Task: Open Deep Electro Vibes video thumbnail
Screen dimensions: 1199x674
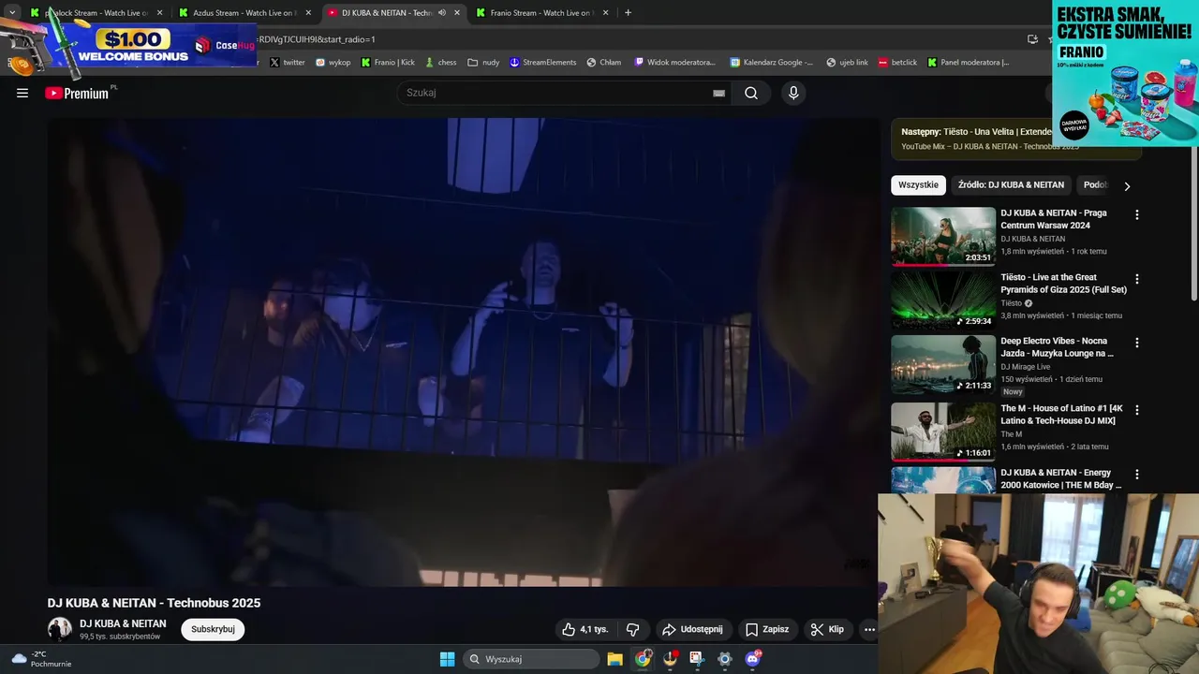Action: [943, 364]
